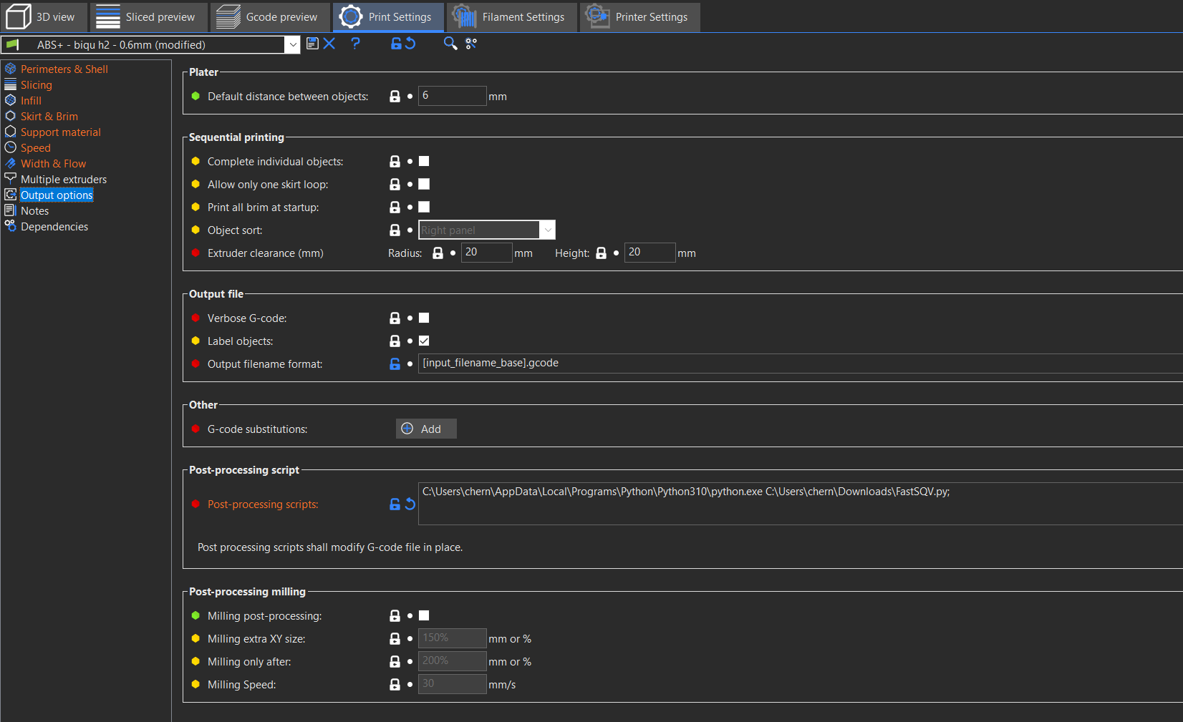Viewport: 1183px width, 722px height.
Task: Switch to the Gcode preview tab
Action: [x=270, y=17]
